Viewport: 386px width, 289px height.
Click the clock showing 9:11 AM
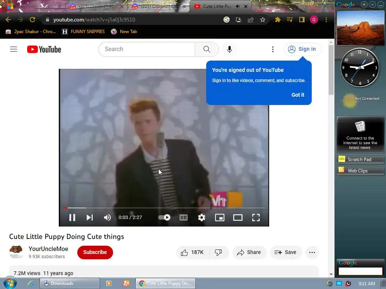click(x=367, y=284)
